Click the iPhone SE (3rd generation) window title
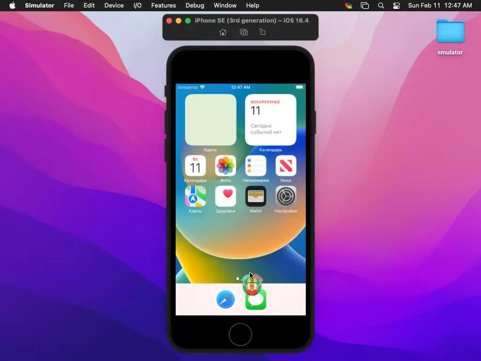 tap(252, 21)
